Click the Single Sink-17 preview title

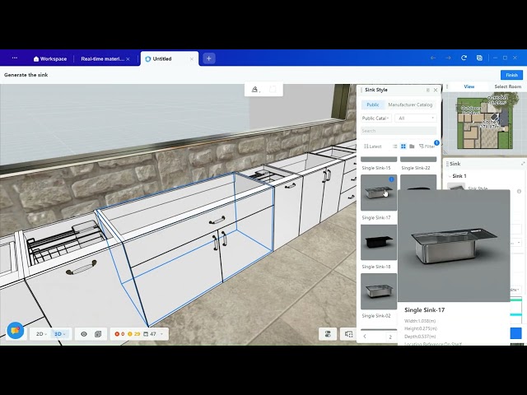(x=425, y=310)
